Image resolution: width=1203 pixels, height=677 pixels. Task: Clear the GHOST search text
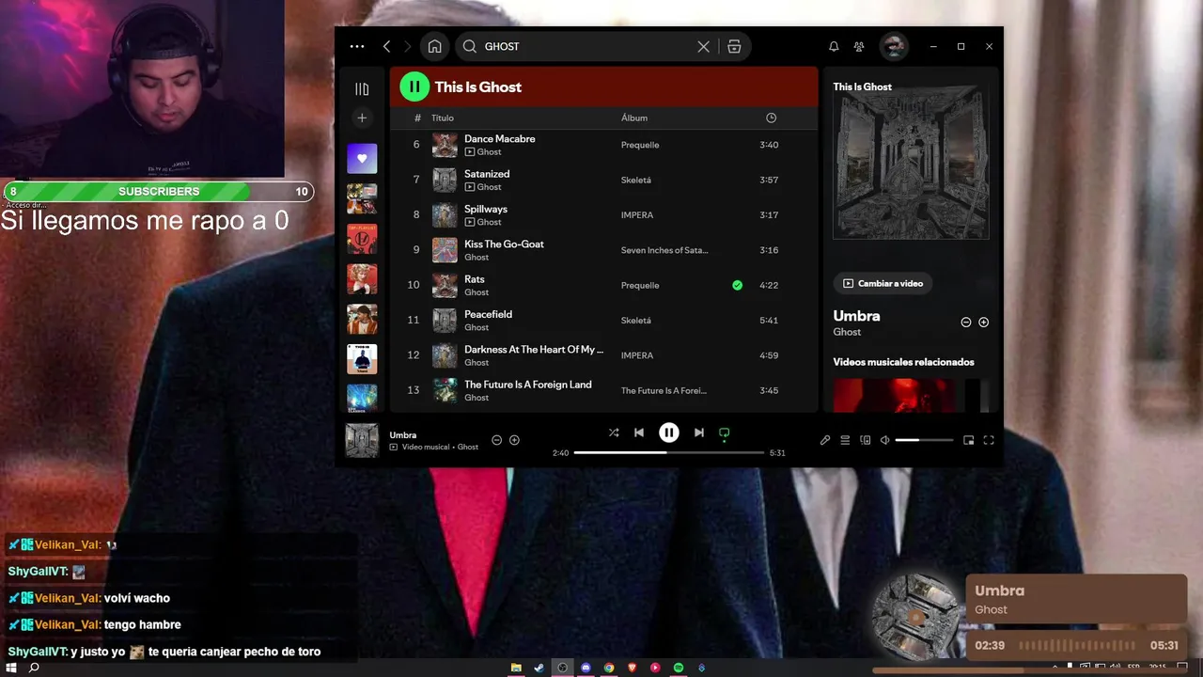click(x=703, y=46)
